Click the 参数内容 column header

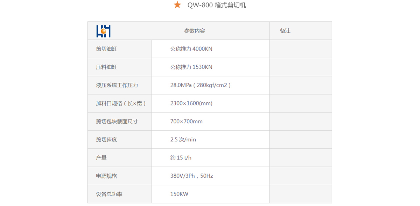coord(195,31)
